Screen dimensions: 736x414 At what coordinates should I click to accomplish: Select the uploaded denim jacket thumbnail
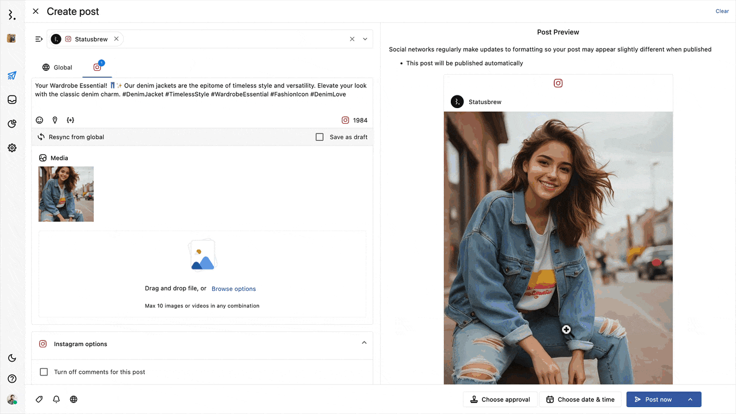point(66,194)
